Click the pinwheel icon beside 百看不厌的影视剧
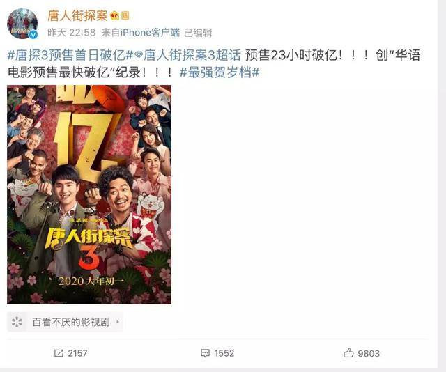 pyautogui.click(x=17, y=322)
